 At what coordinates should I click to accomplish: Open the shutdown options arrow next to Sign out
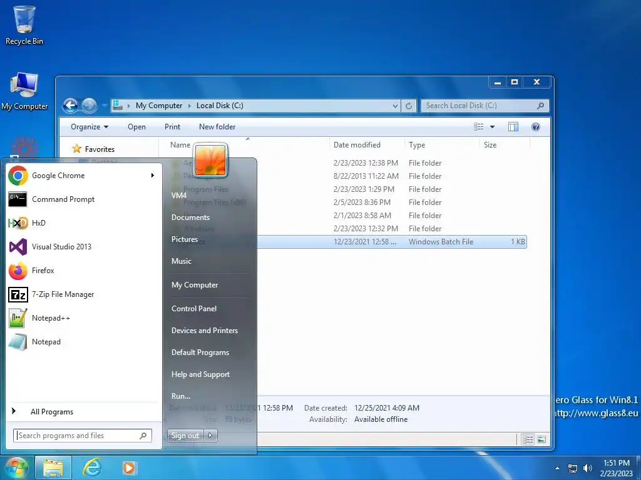click(x=210, y=436)
